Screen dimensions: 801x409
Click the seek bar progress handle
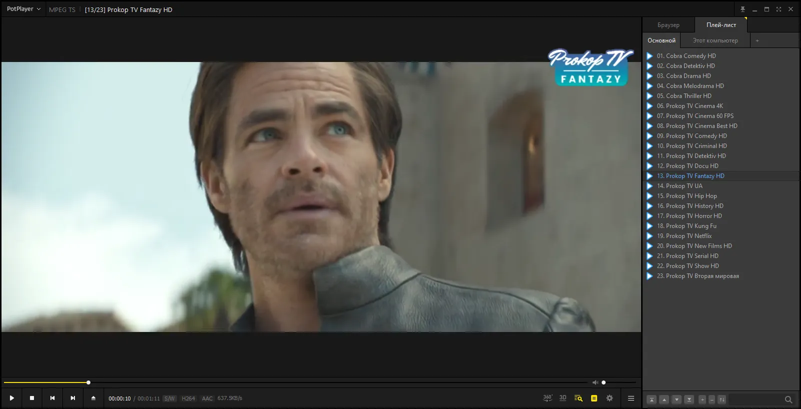(x=88, y=382)
